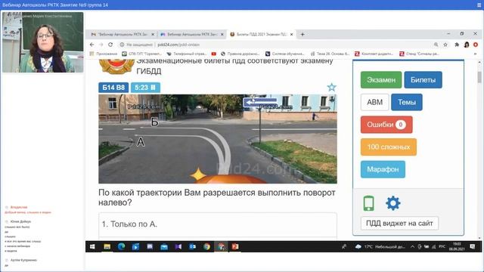Viewport: 484px width, 272px height.
Task: Open the browser extensions puzzle icon
Action: click(457, 45)
